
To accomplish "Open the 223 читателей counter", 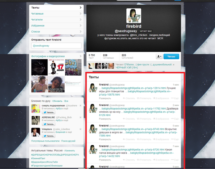I will click(127, 56).
